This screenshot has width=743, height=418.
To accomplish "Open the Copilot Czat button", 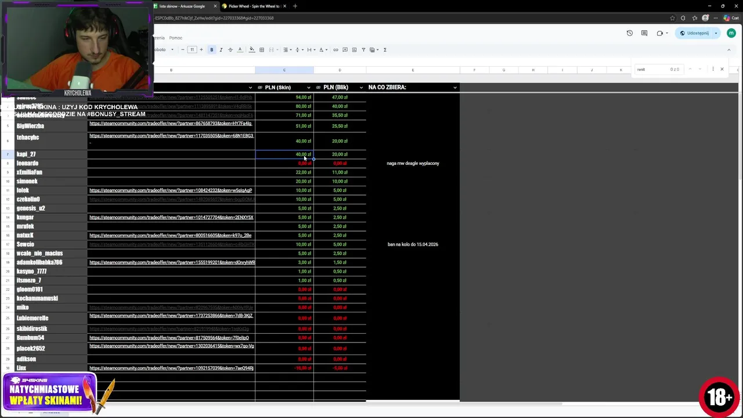I will click(x=731, y=18).
